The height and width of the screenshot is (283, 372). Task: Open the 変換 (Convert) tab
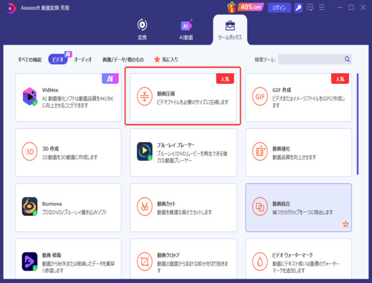point(142,29)
